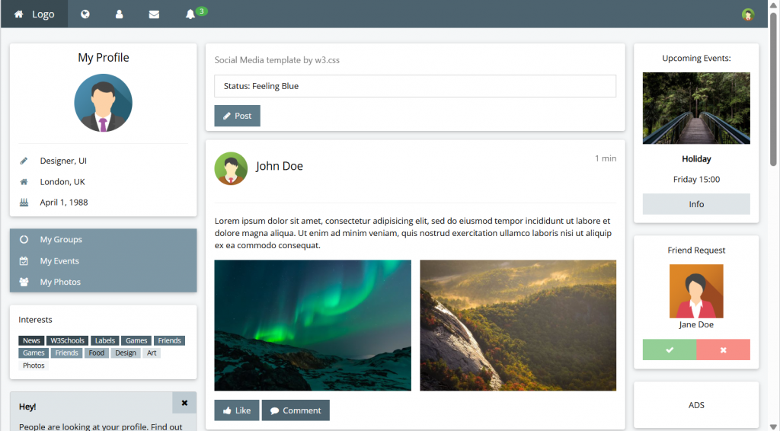
Task: Click the home Logo link
Action: pyautogui.click(x=34, y=14)
